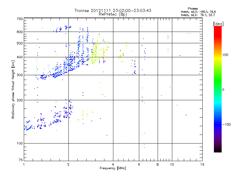Click the '100' y-axis tick label
Screen dimensions: 238x179
20,143
